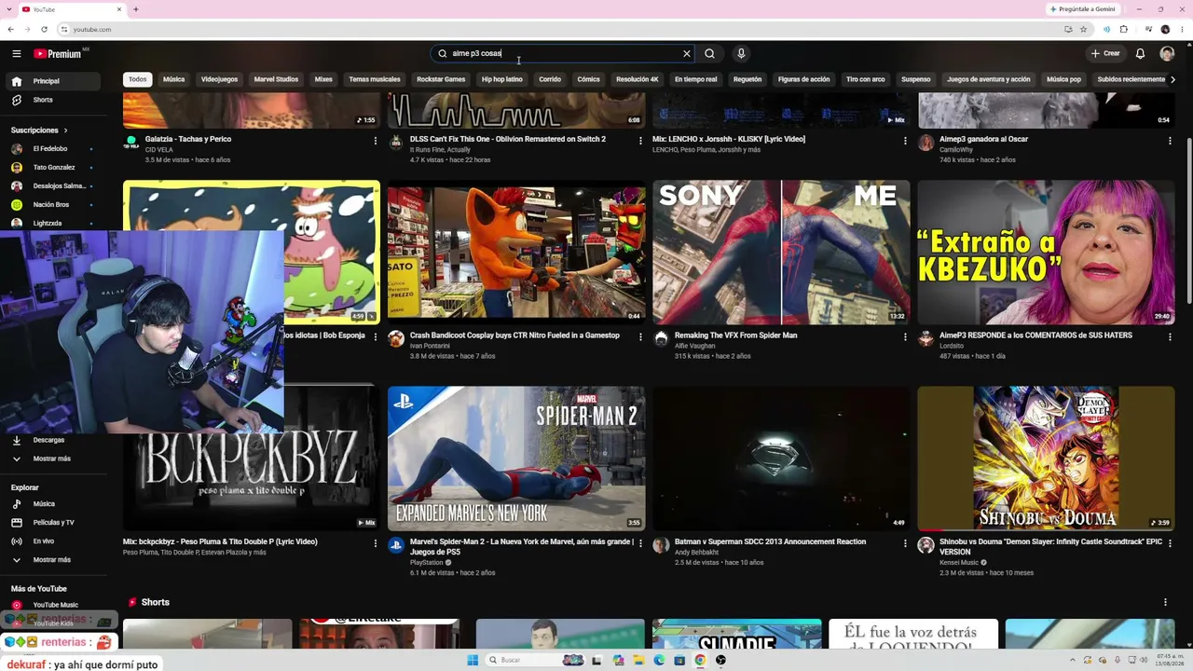Start voice search with the microphone
1193x671 pixels.
(741, 54)
